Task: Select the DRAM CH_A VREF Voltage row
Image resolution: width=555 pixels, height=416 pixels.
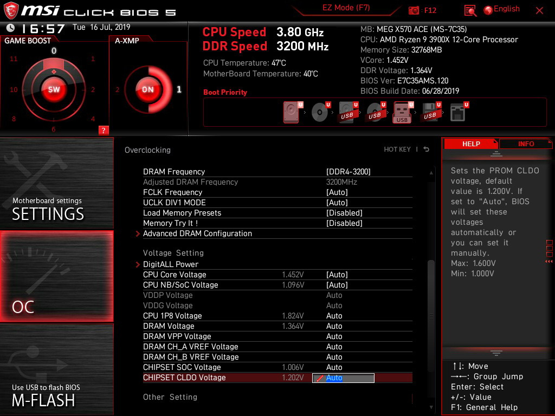Action: pyautogui.click(x=277, y=346)
